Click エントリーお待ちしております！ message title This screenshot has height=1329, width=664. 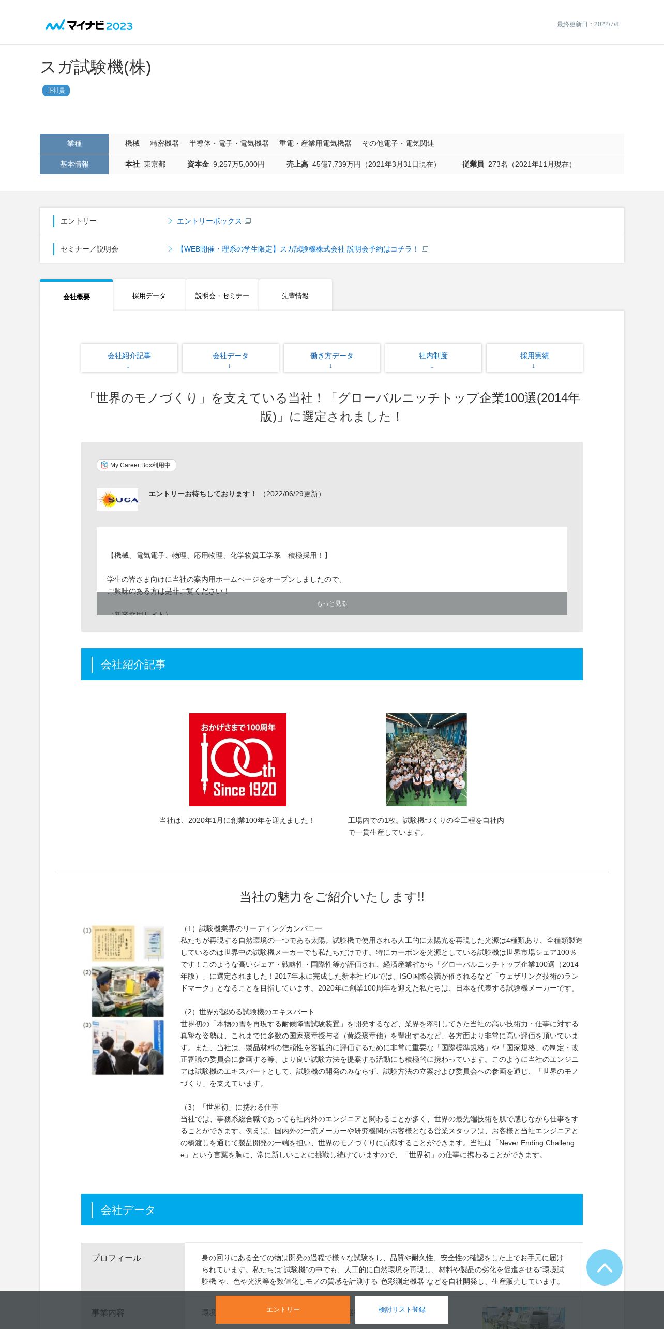click(203, 494)
